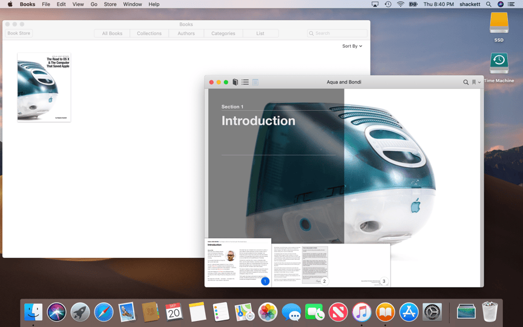The width and height of the screenshot is (523, 327).
Task: Open the Window menu
Action: (x=133, y=4)
